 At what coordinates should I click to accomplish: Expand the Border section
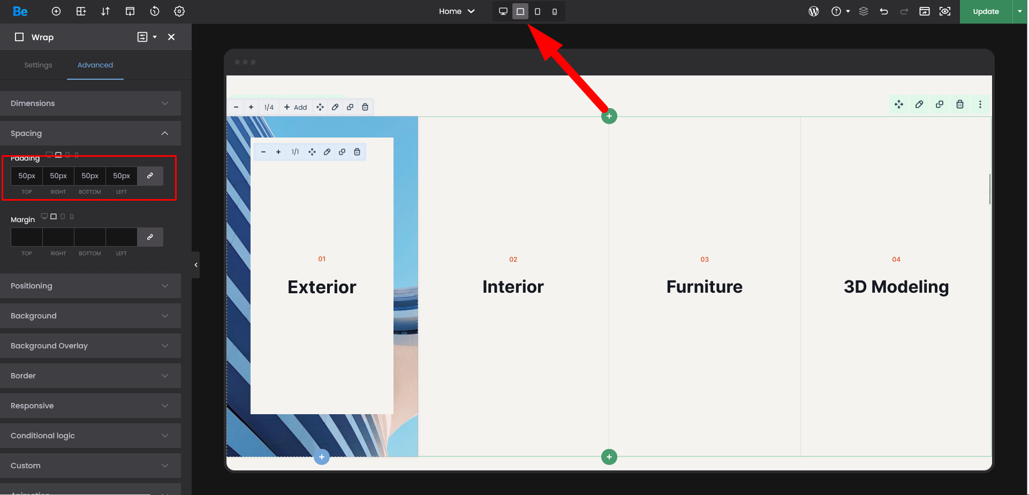coord(90,376)
